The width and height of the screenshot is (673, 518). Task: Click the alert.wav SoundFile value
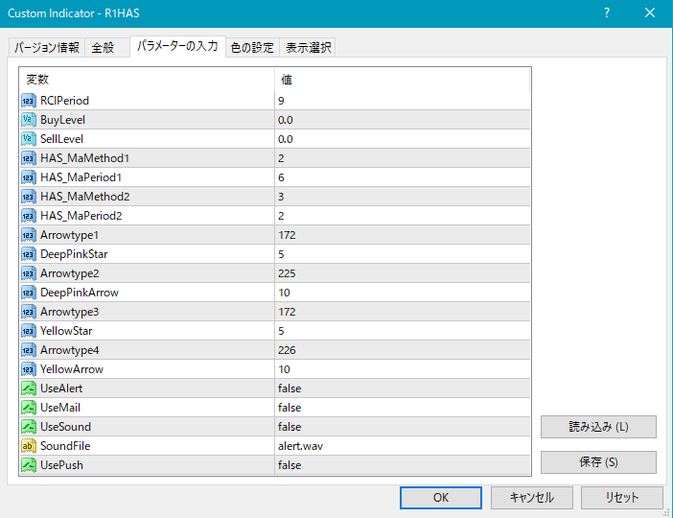(401, 446)
